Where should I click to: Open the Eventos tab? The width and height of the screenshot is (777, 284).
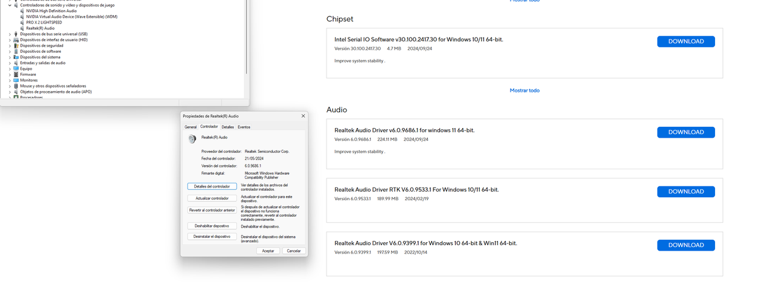(x=244, y=127)
